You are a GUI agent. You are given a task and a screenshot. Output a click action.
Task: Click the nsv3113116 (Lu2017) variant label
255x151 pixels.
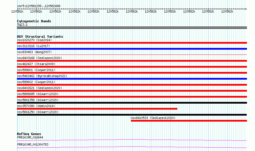tap(34, 46)
